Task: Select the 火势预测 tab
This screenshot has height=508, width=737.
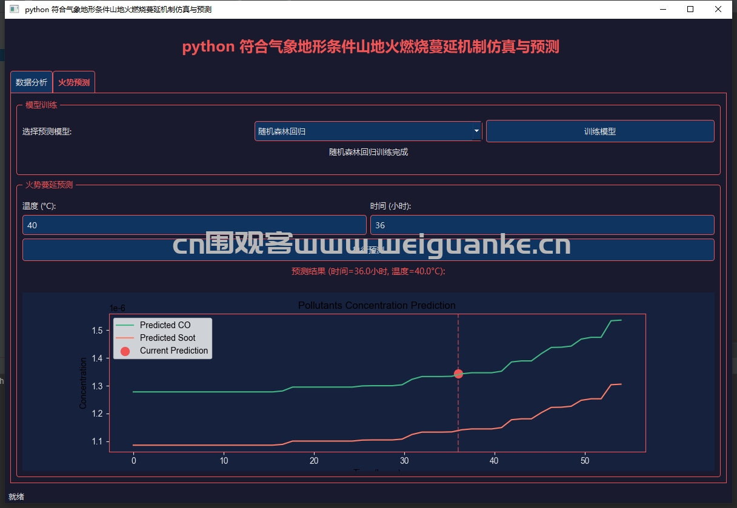Action: [74, 82]
